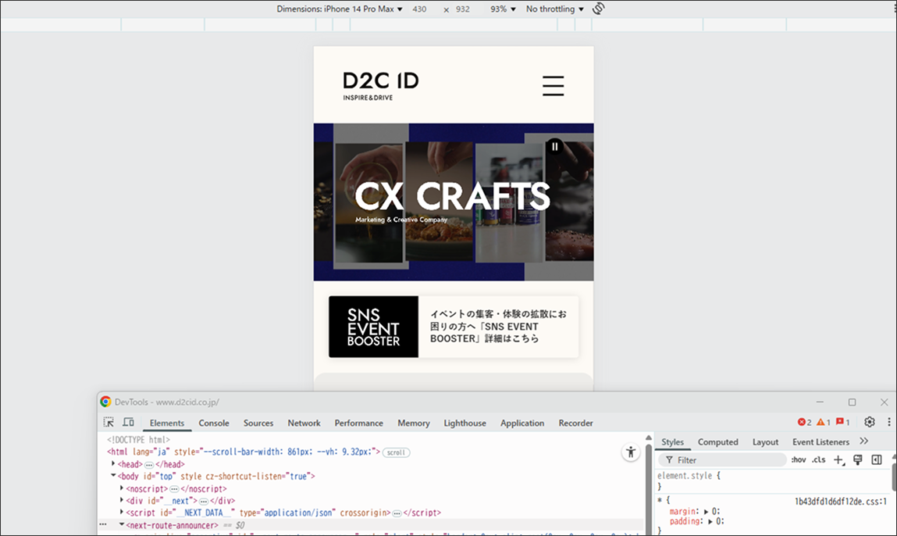Select the html lang="ja" element row
The image size is (897, 536).
click(x=243, y=452)
